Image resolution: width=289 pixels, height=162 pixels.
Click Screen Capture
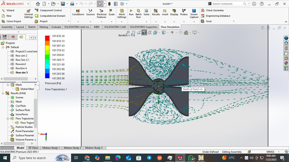point(194,14)
